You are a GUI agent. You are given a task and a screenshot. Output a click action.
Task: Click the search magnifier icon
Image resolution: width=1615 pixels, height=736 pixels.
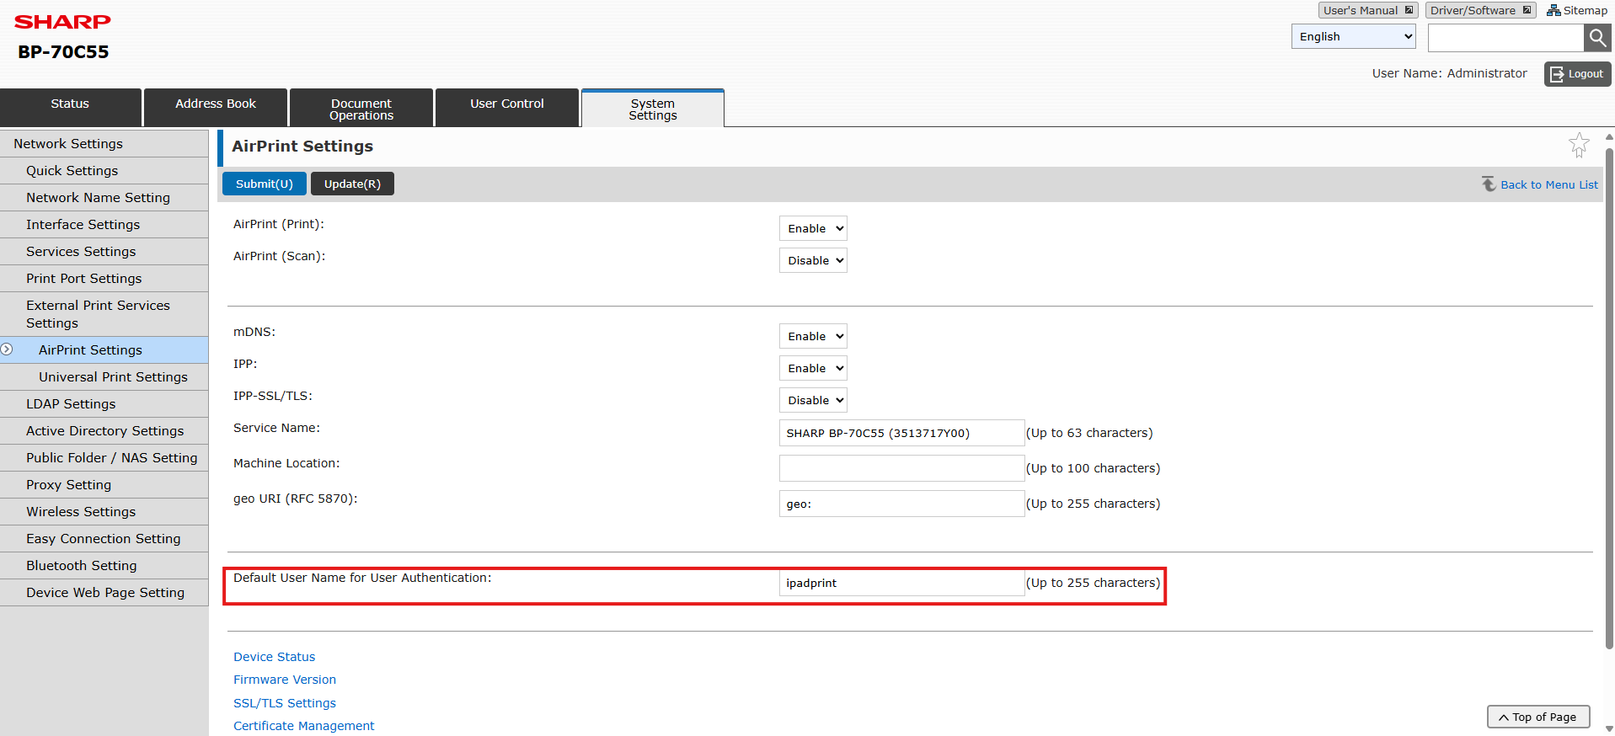1597,37
